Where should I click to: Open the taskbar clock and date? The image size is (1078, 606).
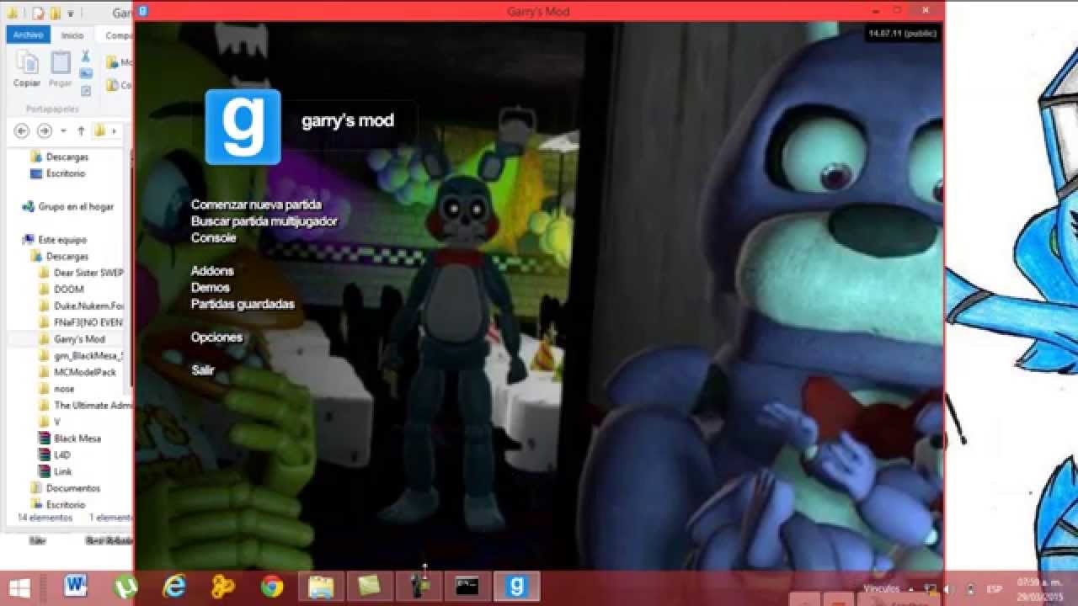(x=1038, y=587)
